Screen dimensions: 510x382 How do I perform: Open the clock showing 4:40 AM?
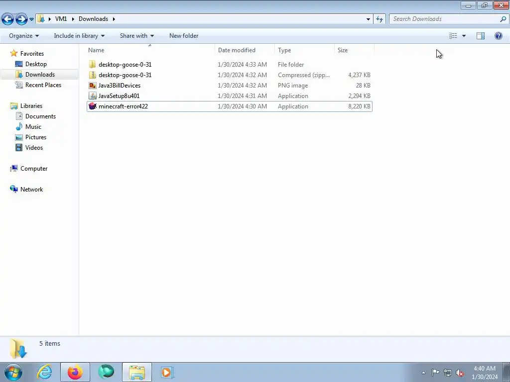[485, 373]
